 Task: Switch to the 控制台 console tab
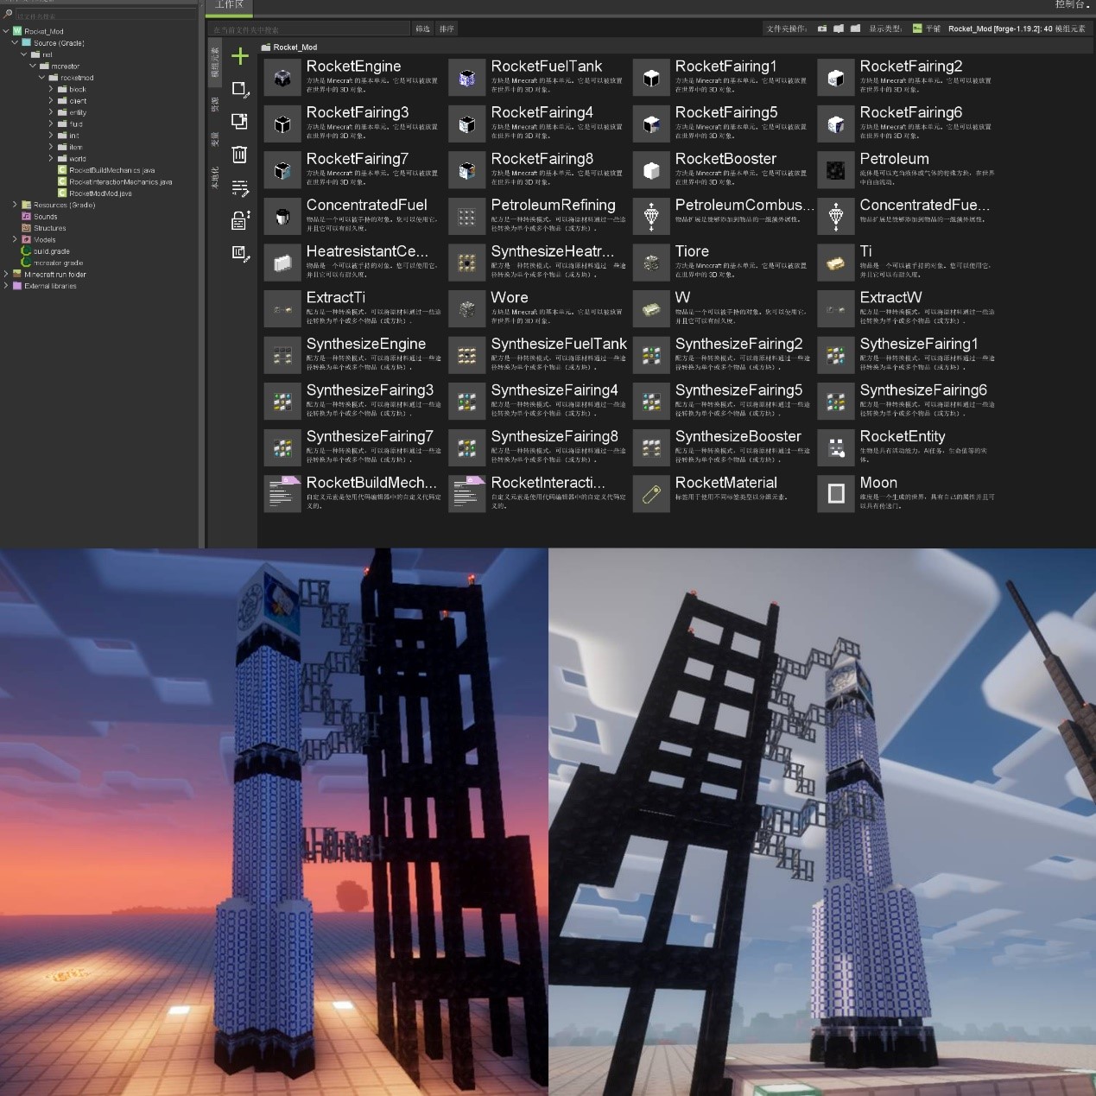(1071, 5)
